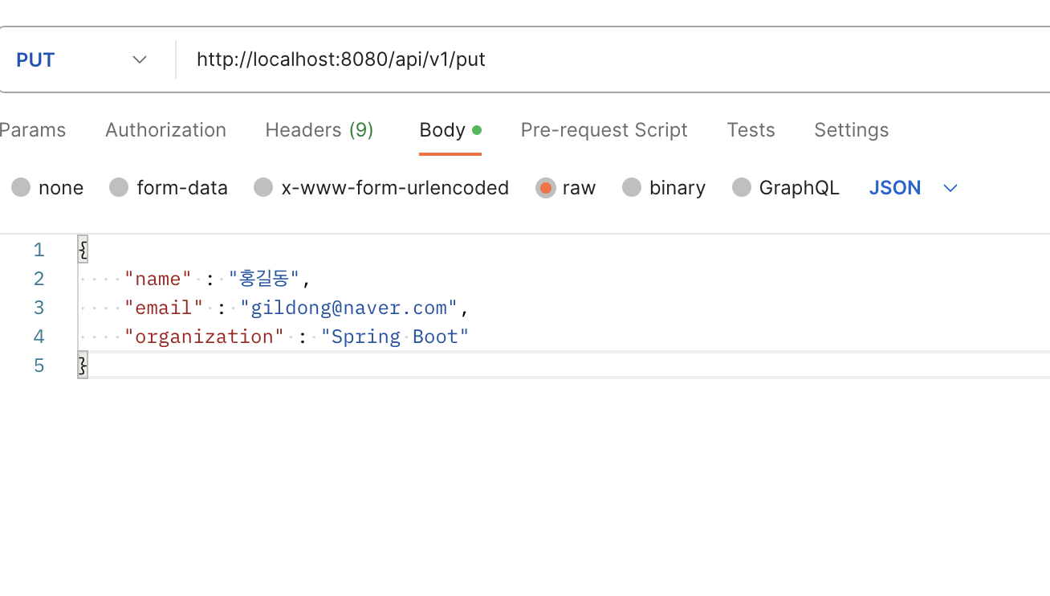Go to the Tests tab
This screenshot has width=1050, height=596.
point(751,130)
